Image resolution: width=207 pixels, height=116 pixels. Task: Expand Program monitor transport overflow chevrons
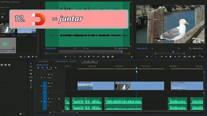click(x=200, y=56)
